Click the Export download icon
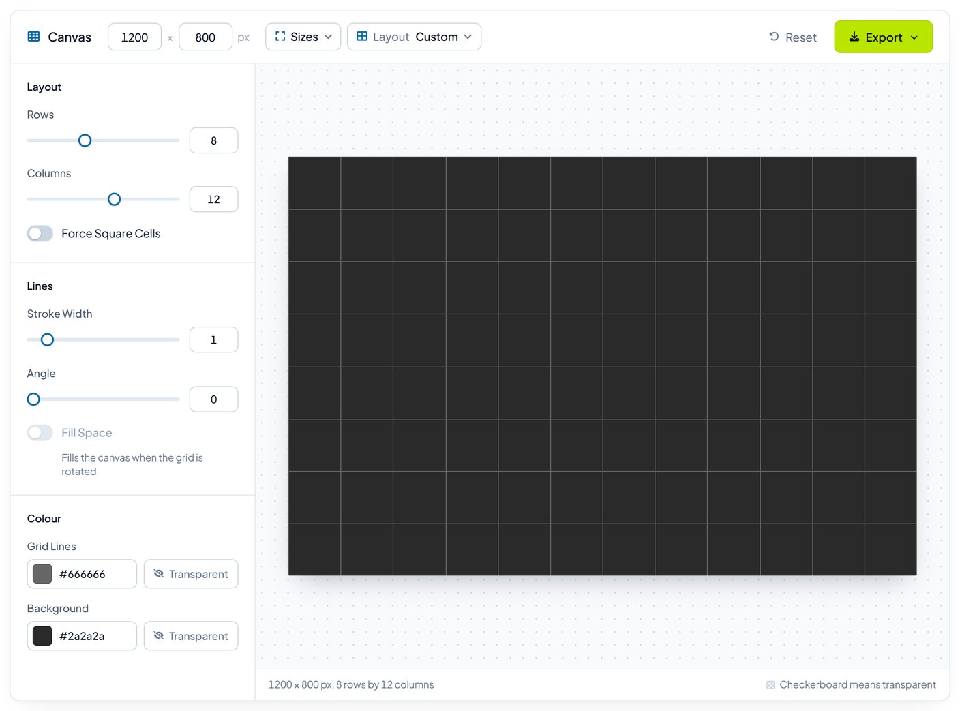The width and height of the screenshot is (960, 711). click(x=854, y=37)
